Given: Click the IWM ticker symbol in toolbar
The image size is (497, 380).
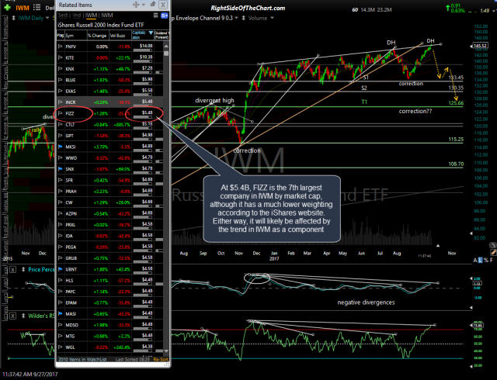Looking at the screenshot, I should pyautogui.click(x=23, y=8).
